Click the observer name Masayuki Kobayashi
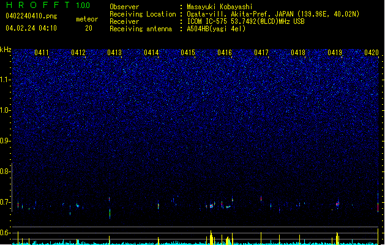Viewport: 385px width, 245px height. [x=220, y=7]
